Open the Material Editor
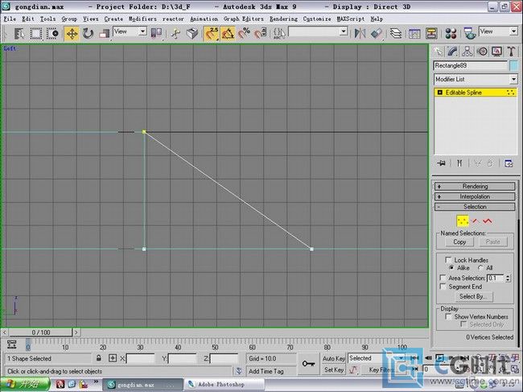Viewport: 523px width, 392px height. coord(451,33)
